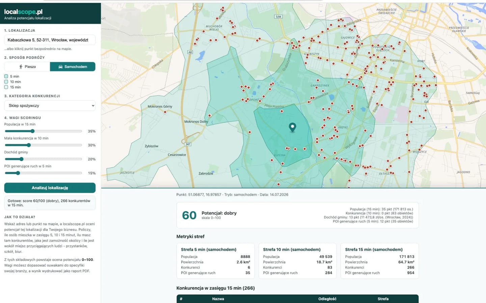This screenshot has height=303, width=486.
Task: Click Strefa 15 min (samochodem) card title
Action: coord(374,249)
